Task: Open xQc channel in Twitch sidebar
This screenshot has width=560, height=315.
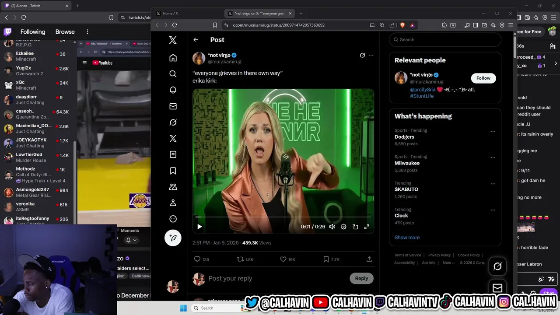Action: tap(37, 85)
